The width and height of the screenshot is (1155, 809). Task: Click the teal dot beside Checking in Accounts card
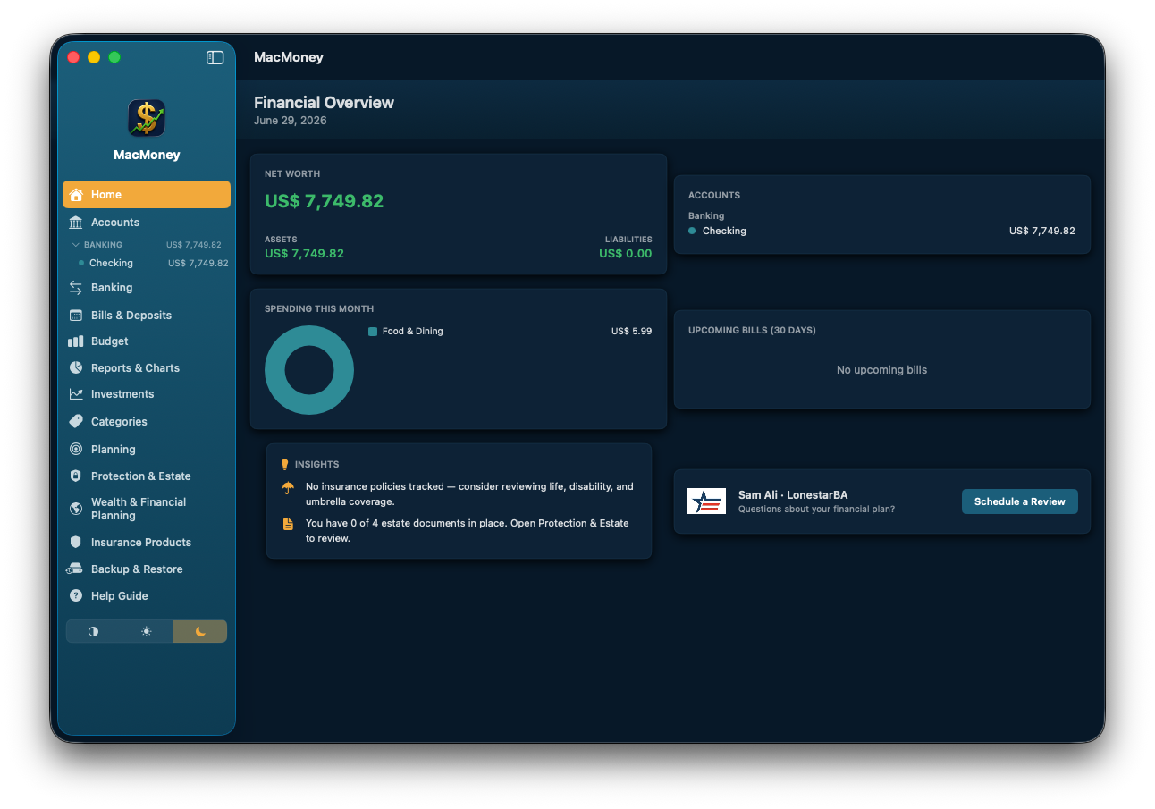(692, 231)
